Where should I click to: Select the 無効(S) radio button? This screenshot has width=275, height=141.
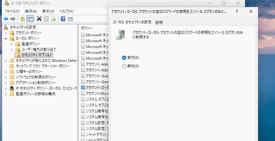click(124, 66)
